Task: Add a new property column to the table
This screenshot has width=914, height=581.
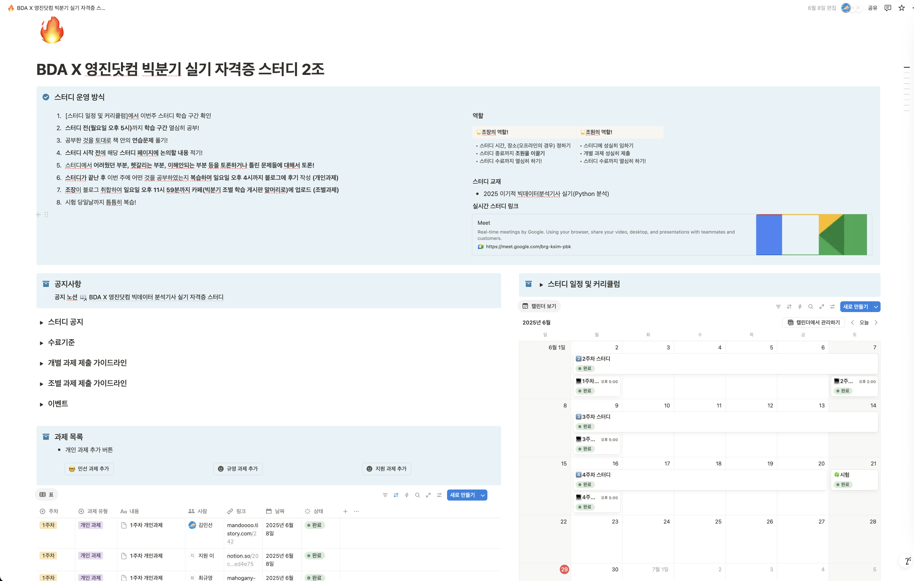Action: click(x=345, y=511)
